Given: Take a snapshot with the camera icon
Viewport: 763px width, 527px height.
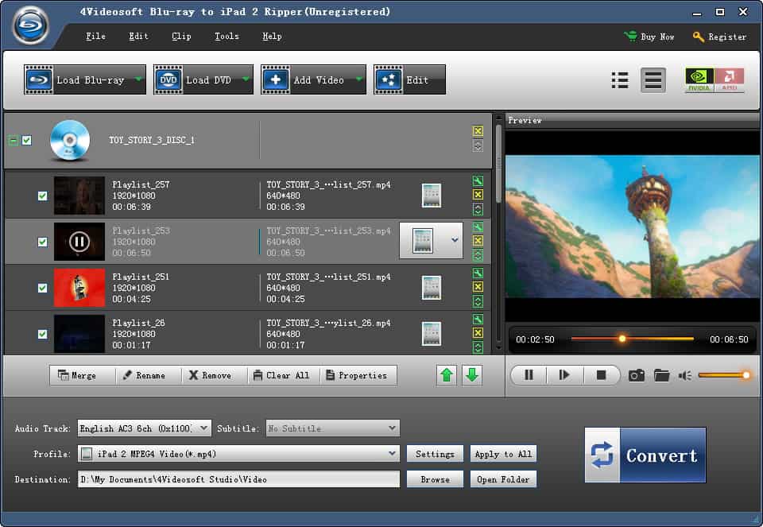Looking at the screenshot, I should [x=636, y=374].
